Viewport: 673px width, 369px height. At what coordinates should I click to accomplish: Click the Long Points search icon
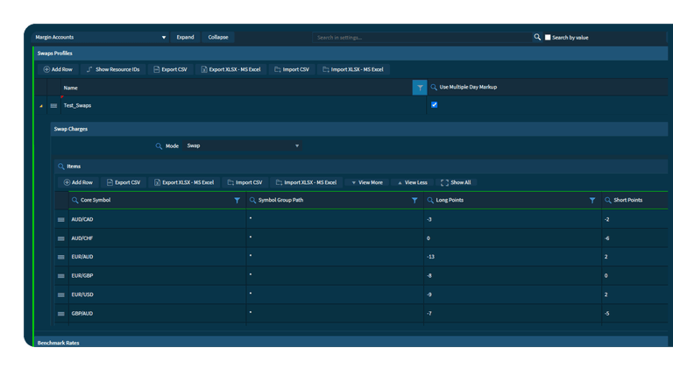coord(430,200)
